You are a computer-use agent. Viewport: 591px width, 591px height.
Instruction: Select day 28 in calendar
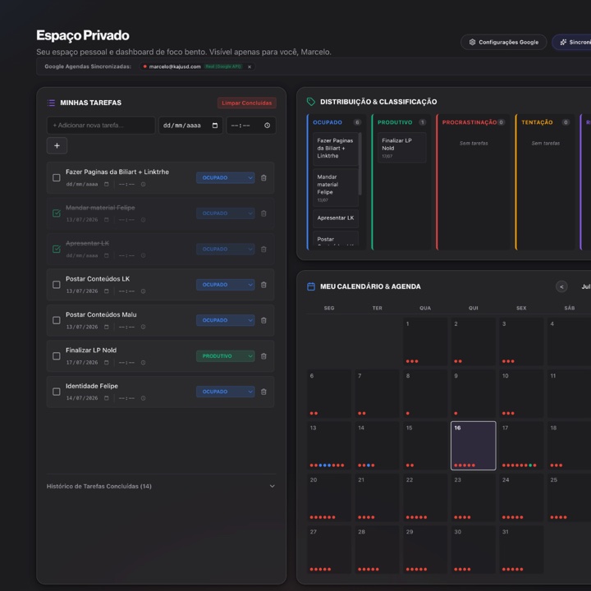click(377, 549)
